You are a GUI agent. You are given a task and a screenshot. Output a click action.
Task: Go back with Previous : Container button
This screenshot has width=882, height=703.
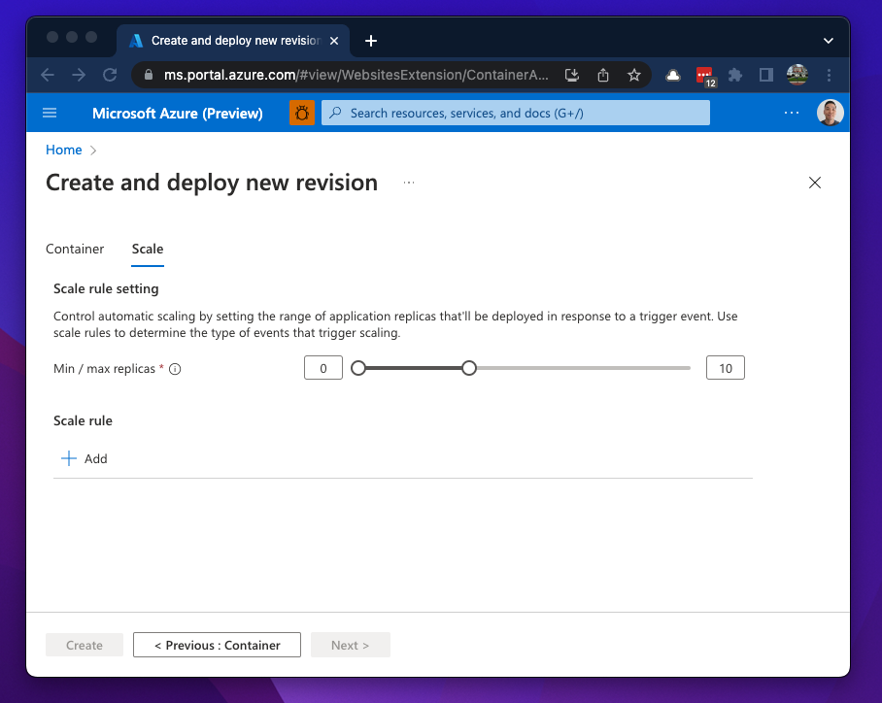tap(217, 645)
